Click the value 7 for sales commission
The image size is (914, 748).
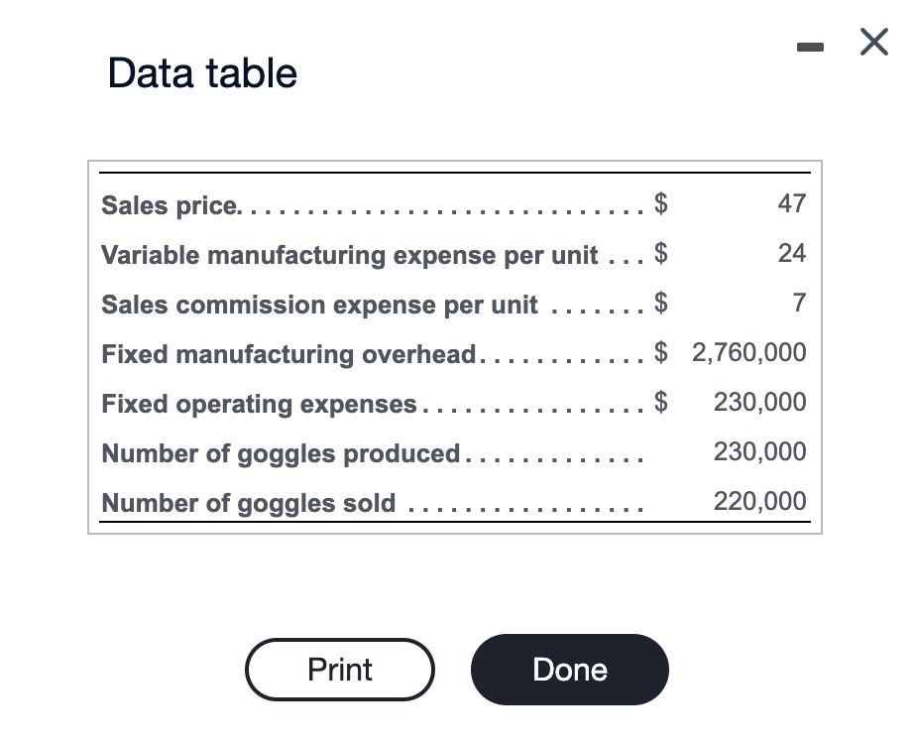[x=799, y=303]
